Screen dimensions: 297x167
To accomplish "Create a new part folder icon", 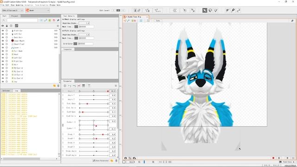I will tap(54, 86).
